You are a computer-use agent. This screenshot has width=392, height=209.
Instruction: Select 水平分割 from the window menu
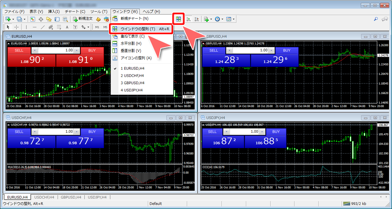(131, 43)
